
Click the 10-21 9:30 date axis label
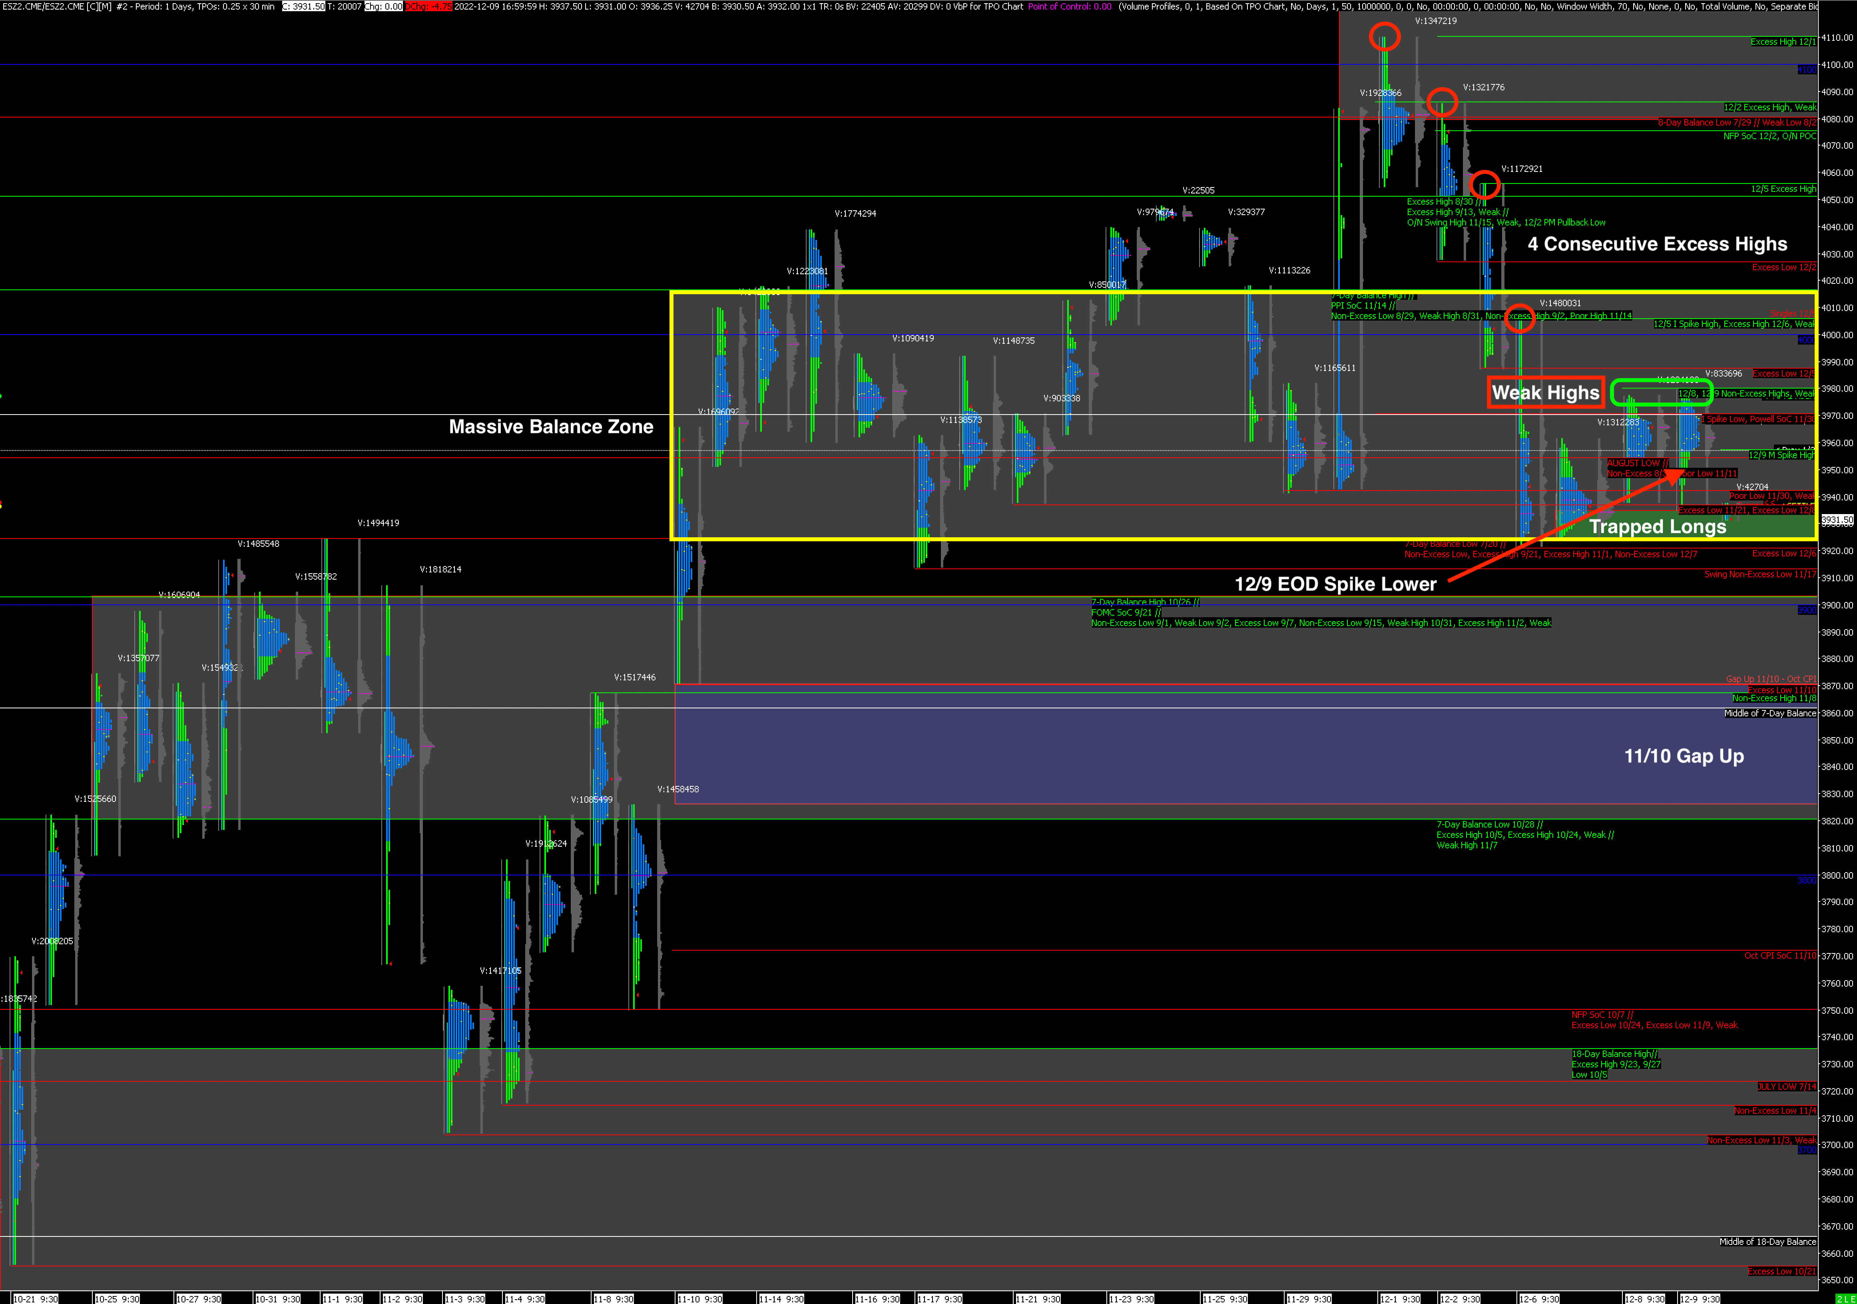click(x=36, y=1298)
